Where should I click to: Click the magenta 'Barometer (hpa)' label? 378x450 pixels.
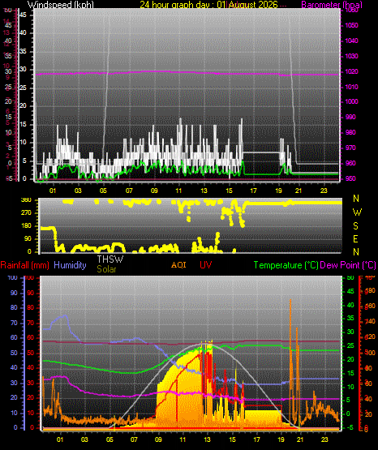[x=332, y=5]
